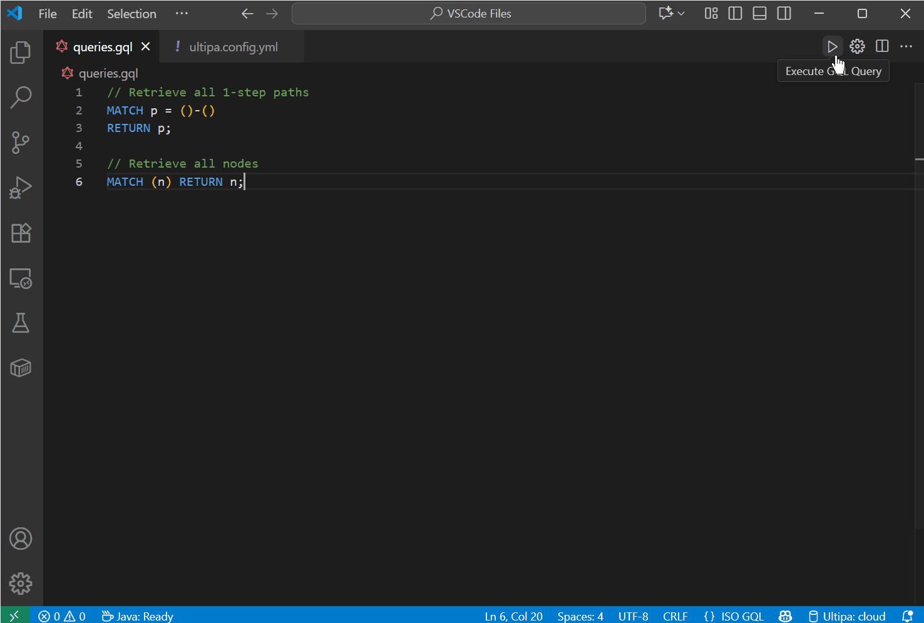Expand the Copilot chat dropdown arrow
Screen dimensions: 924x623
point(682,13)
